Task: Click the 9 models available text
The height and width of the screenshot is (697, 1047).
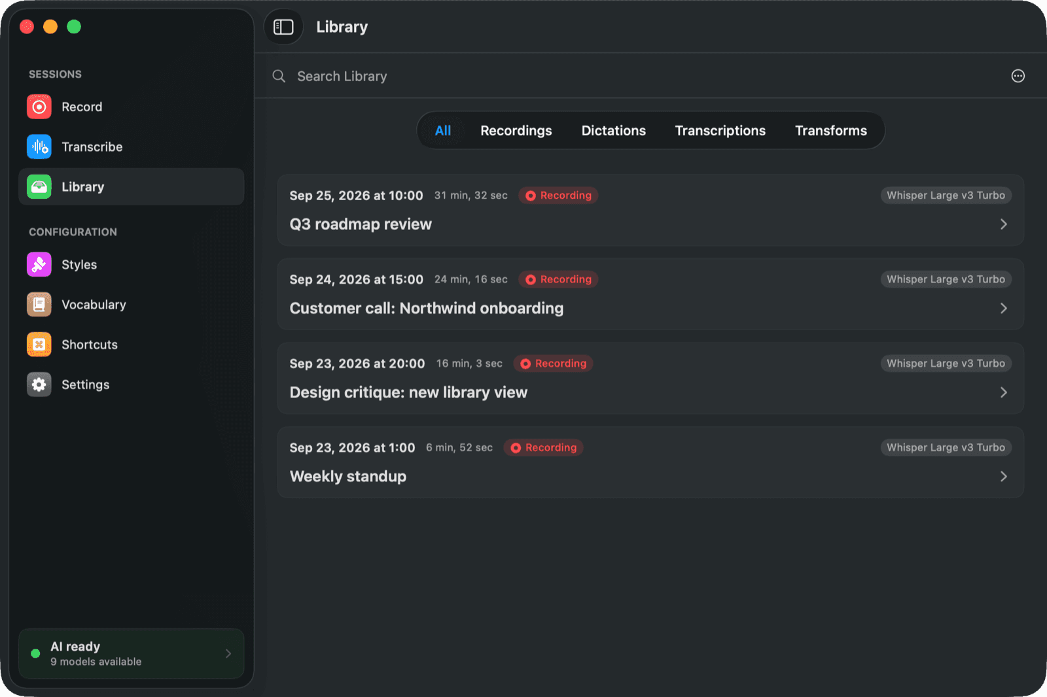Action: tap(96, 662)
